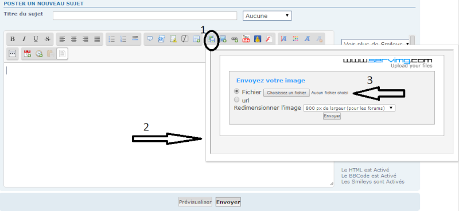Screen dimensions: 459x211
Task: Select the url radio option
Action: 237,100
